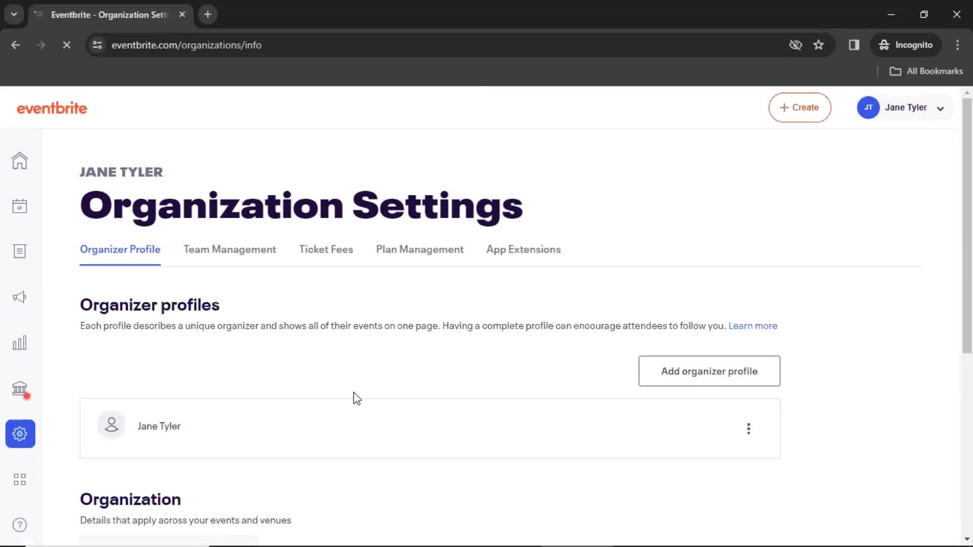
Task: Select the Plan Management tab
Action: pos(420,249)
